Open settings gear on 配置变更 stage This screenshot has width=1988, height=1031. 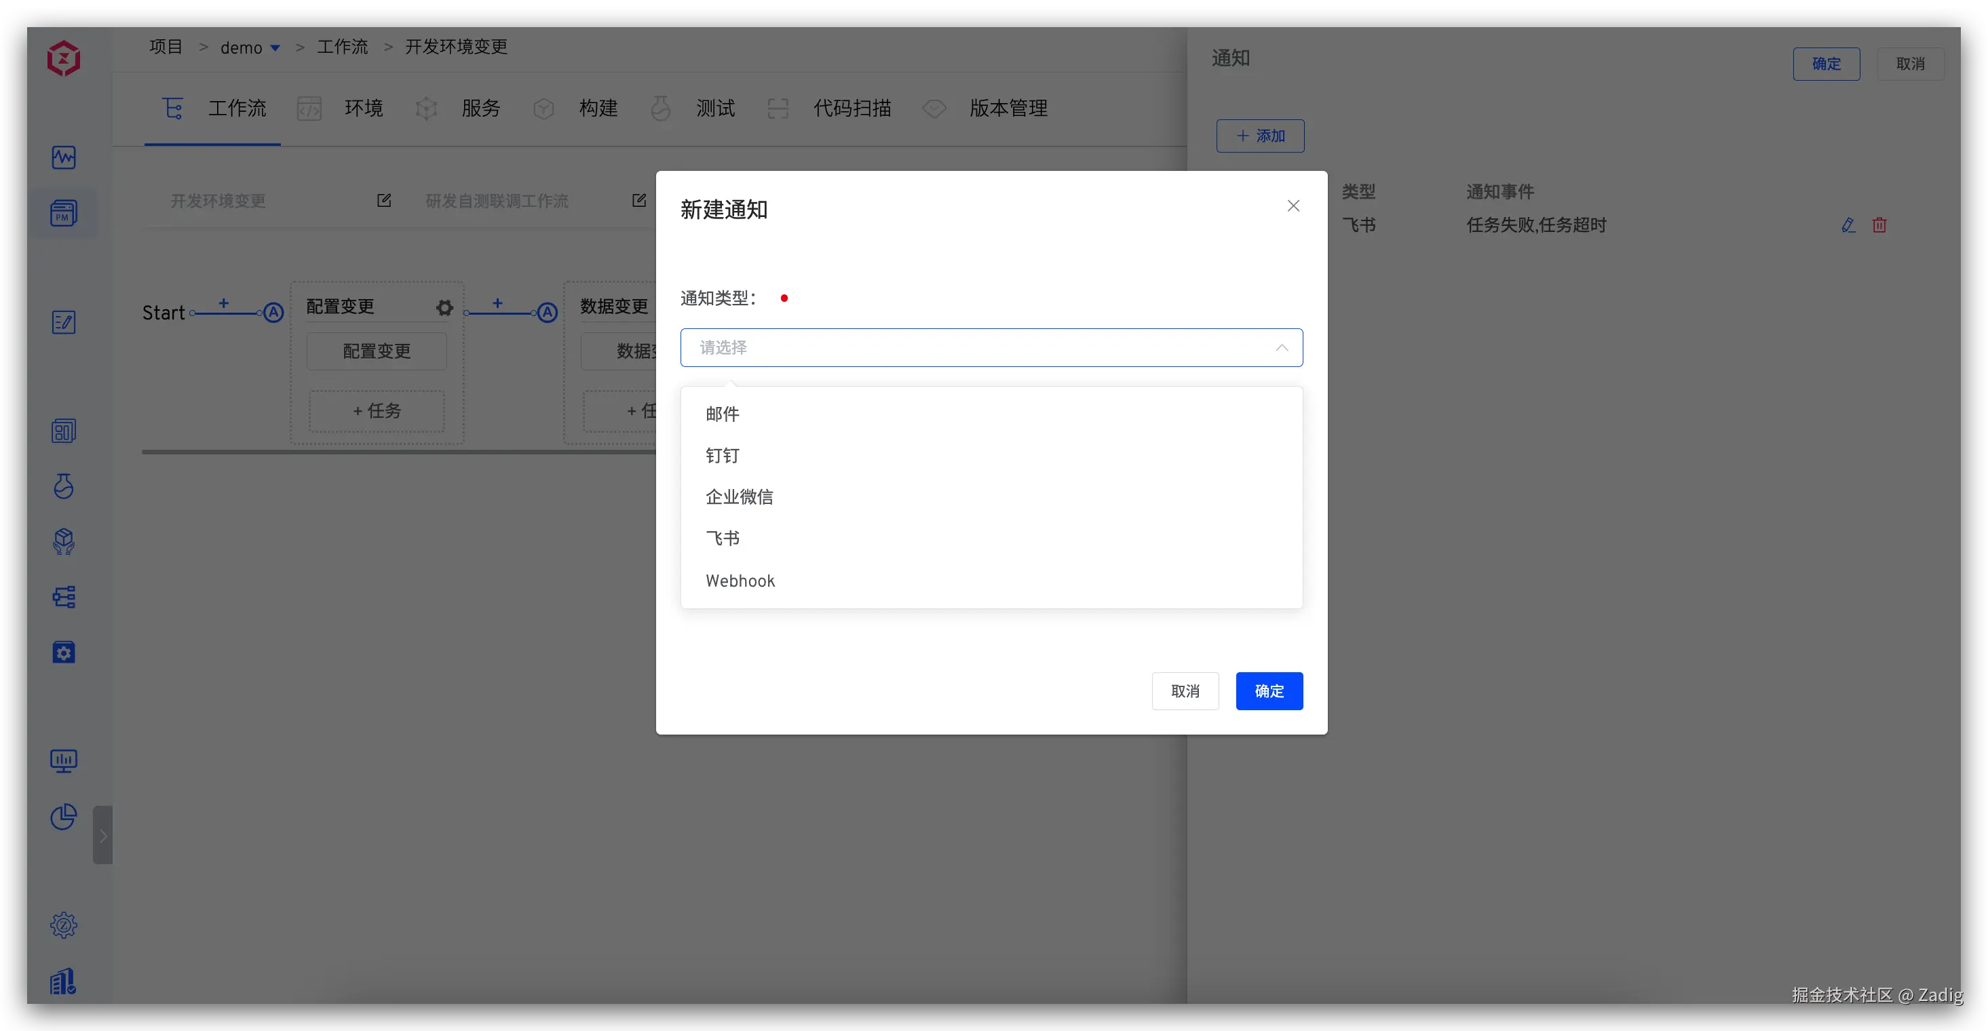click(x=444, y=307)
